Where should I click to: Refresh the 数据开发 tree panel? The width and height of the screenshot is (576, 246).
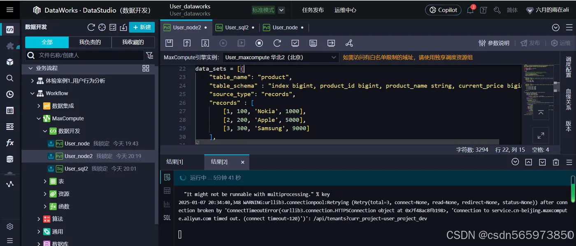91,27
